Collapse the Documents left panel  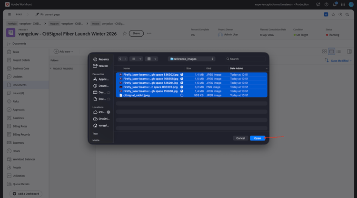pyautogui.click(x=9, y=43)
